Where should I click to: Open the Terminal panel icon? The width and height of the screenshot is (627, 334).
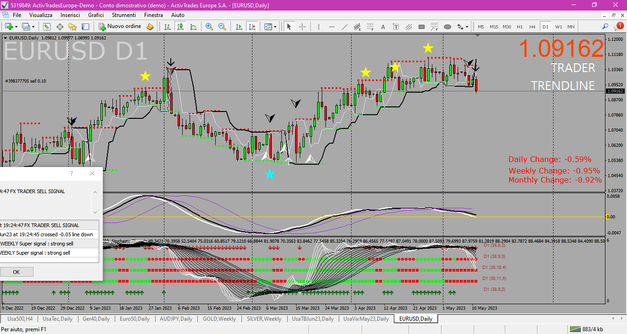pyautogui.click(x=85, y=27)
